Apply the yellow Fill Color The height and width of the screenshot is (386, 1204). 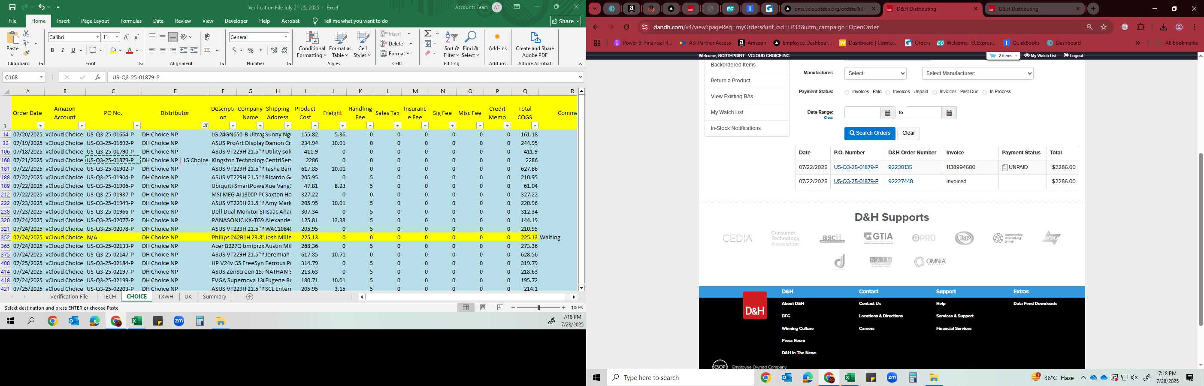113,50
